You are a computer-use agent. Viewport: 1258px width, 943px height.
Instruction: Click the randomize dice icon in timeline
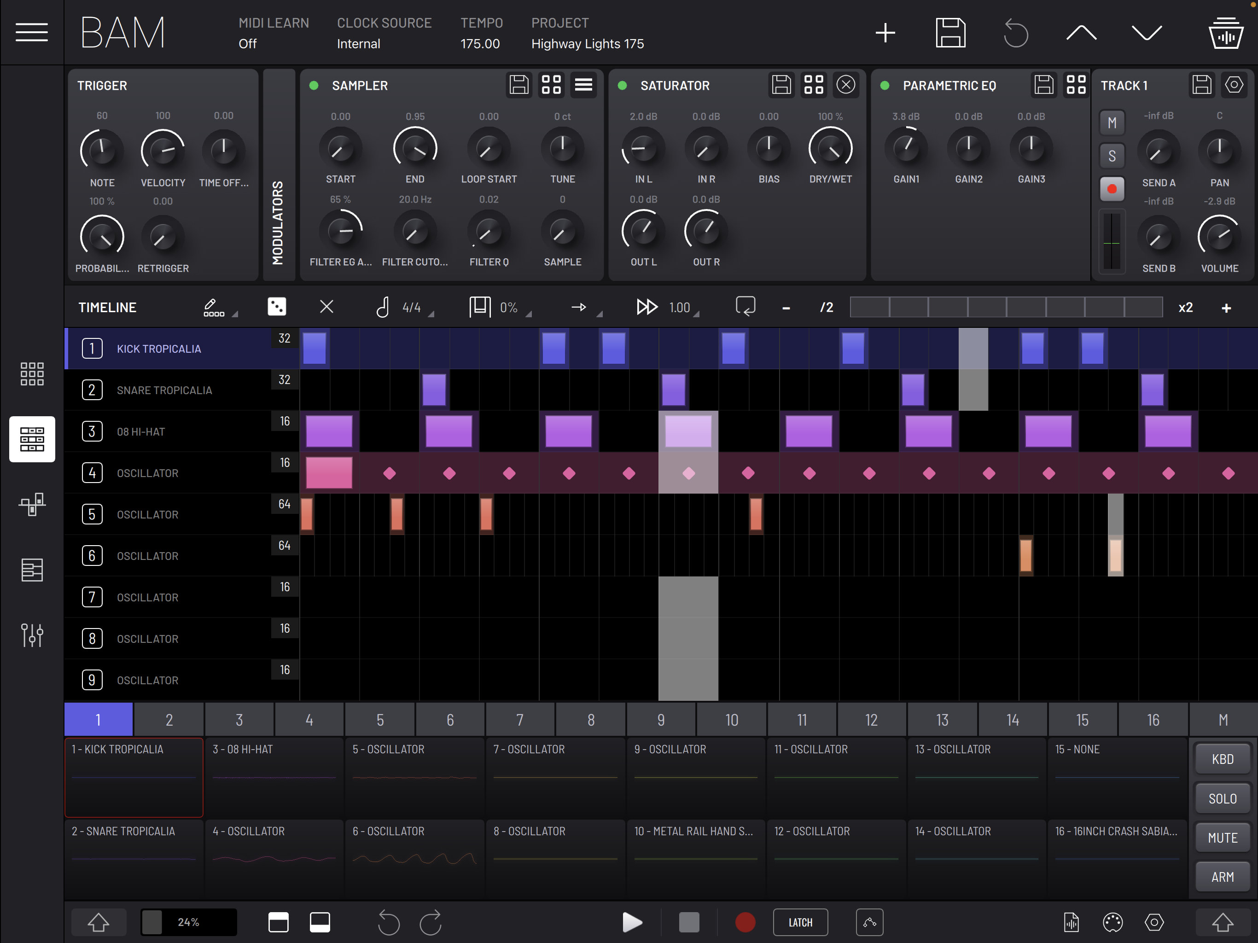[277, 307]
